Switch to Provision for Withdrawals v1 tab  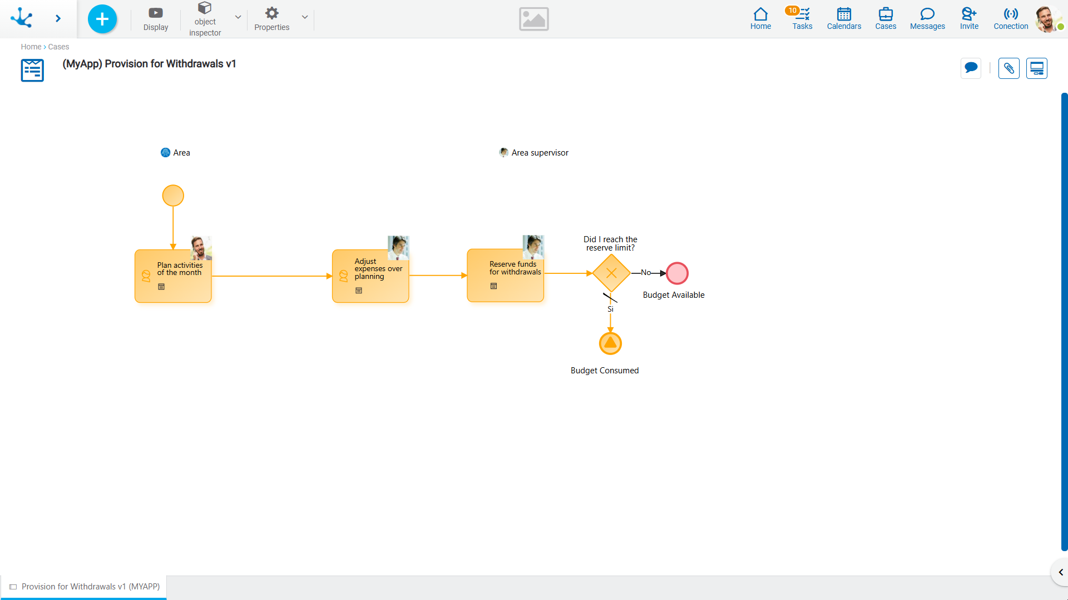[x=83, y=587]
